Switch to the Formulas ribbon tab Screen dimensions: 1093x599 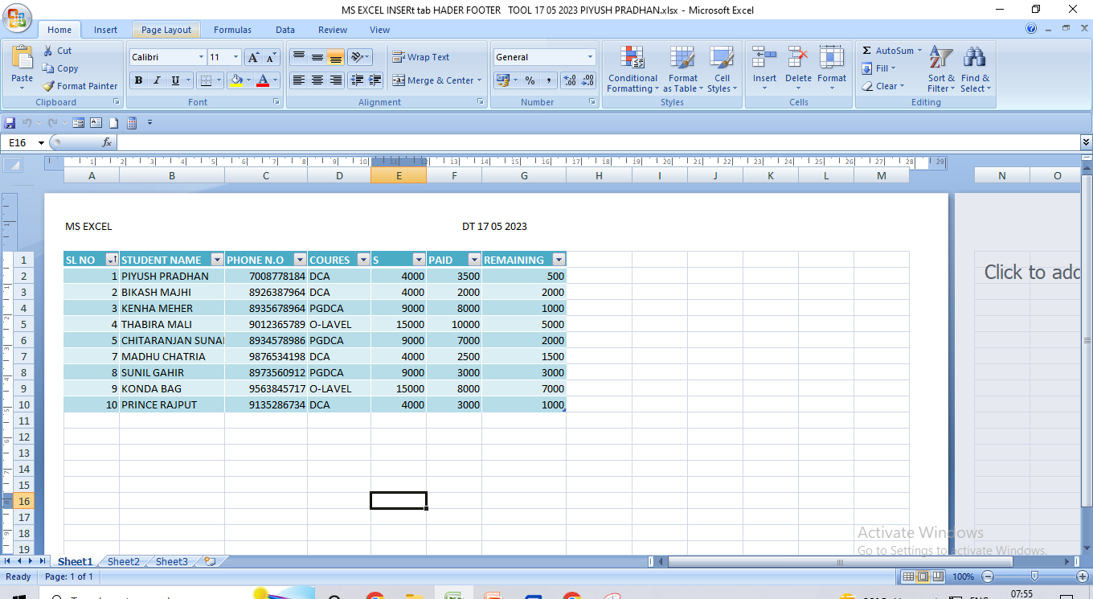click(x=232, y=30)
